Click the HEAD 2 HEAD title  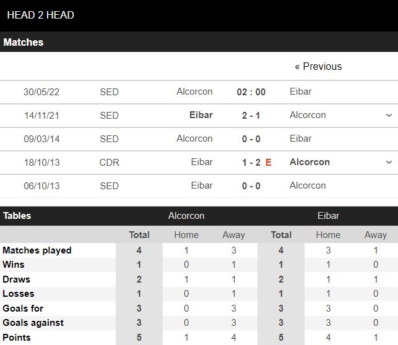click(x=41, y=14)
